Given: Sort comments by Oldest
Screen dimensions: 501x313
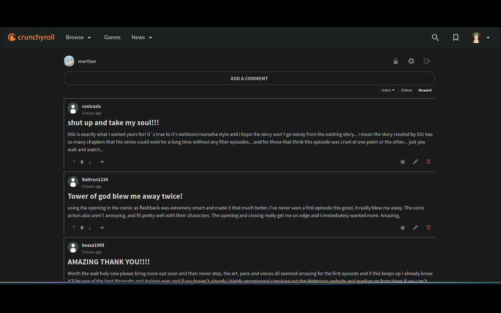Looking at the screenshot, I should pos(406,90).
